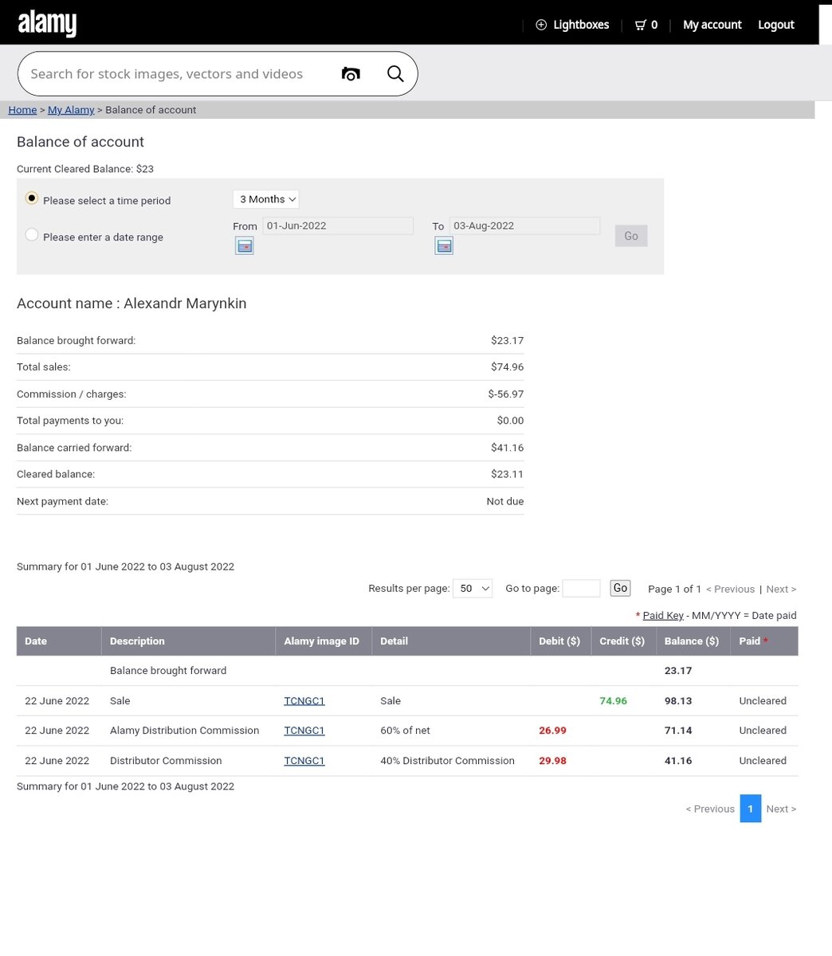Image resolution: width=832 pixels, height=956 pixels.
Task: Expand the 3 Months period dropdown
Action: pos(266,199)
